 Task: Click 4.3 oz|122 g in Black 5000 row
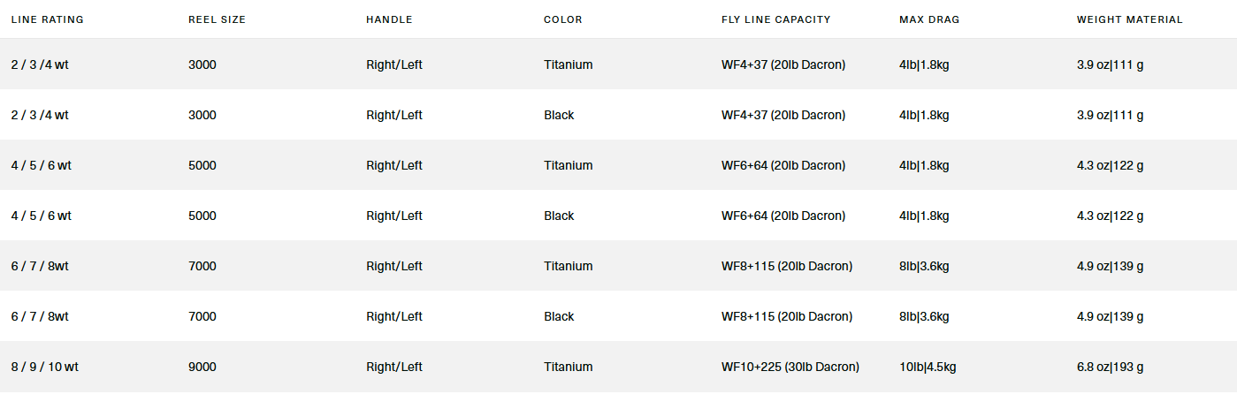click(x=1110, y=216)
